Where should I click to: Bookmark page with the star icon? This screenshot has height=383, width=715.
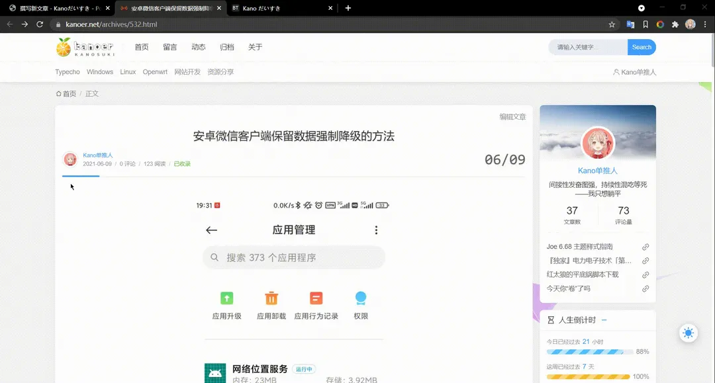pyautogui.click(x=612, y=24)
